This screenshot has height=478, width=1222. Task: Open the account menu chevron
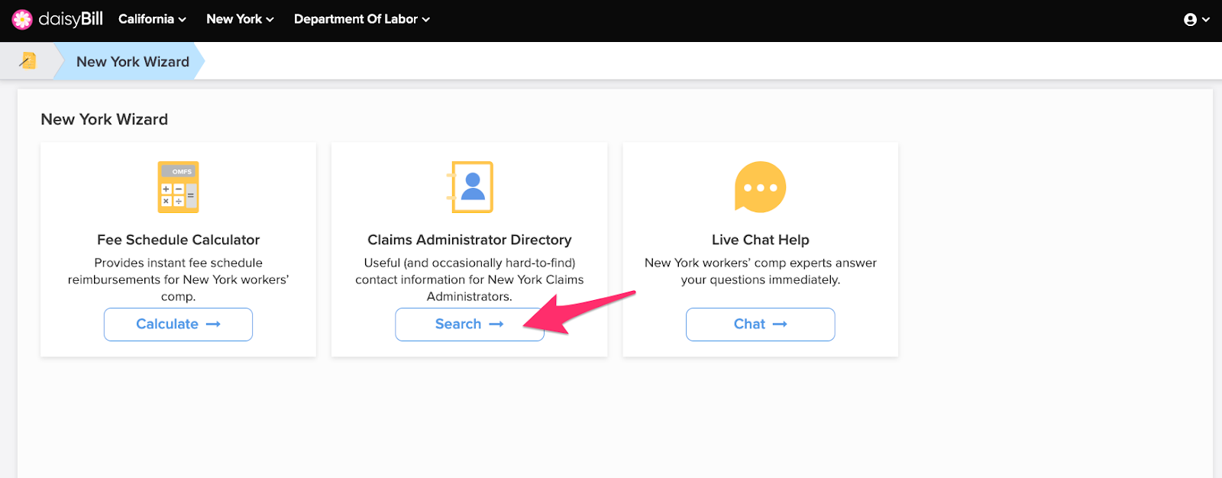pyautogui.click(x=1206, y=20)
